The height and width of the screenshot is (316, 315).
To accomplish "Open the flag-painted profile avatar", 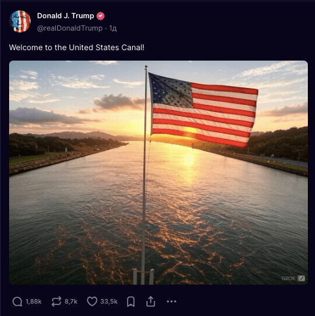I will pos(20,22).
